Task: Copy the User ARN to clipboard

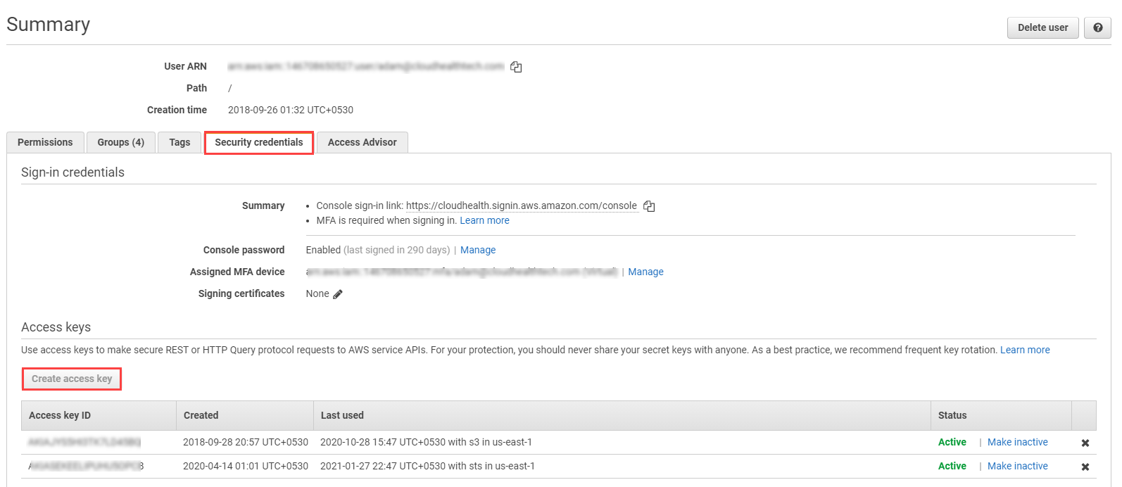Action: click(516, 67)
